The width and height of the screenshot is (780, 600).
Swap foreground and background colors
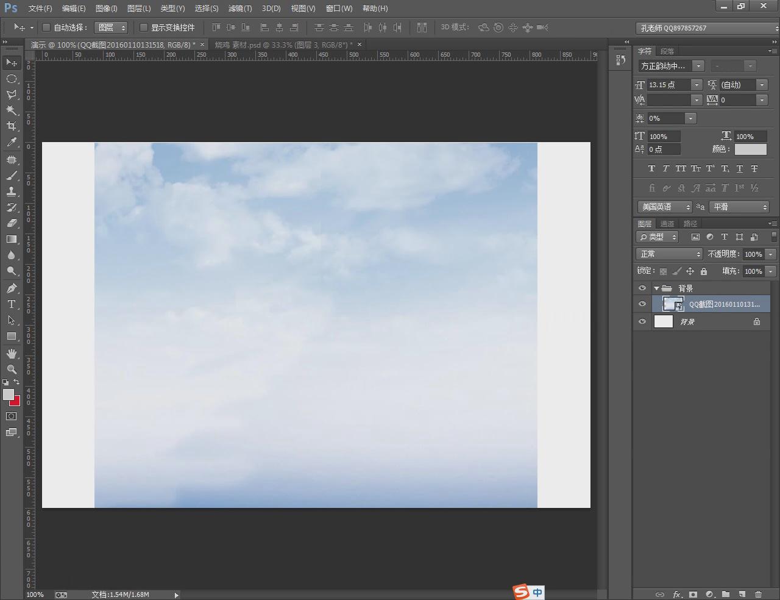pyautogui.click(x=16, y=382)
